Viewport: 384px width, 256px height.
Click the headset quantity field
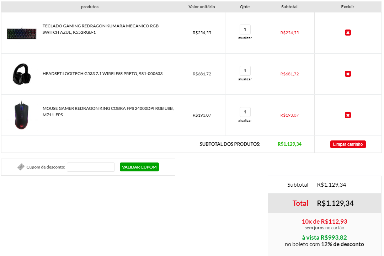coord(245,70)
